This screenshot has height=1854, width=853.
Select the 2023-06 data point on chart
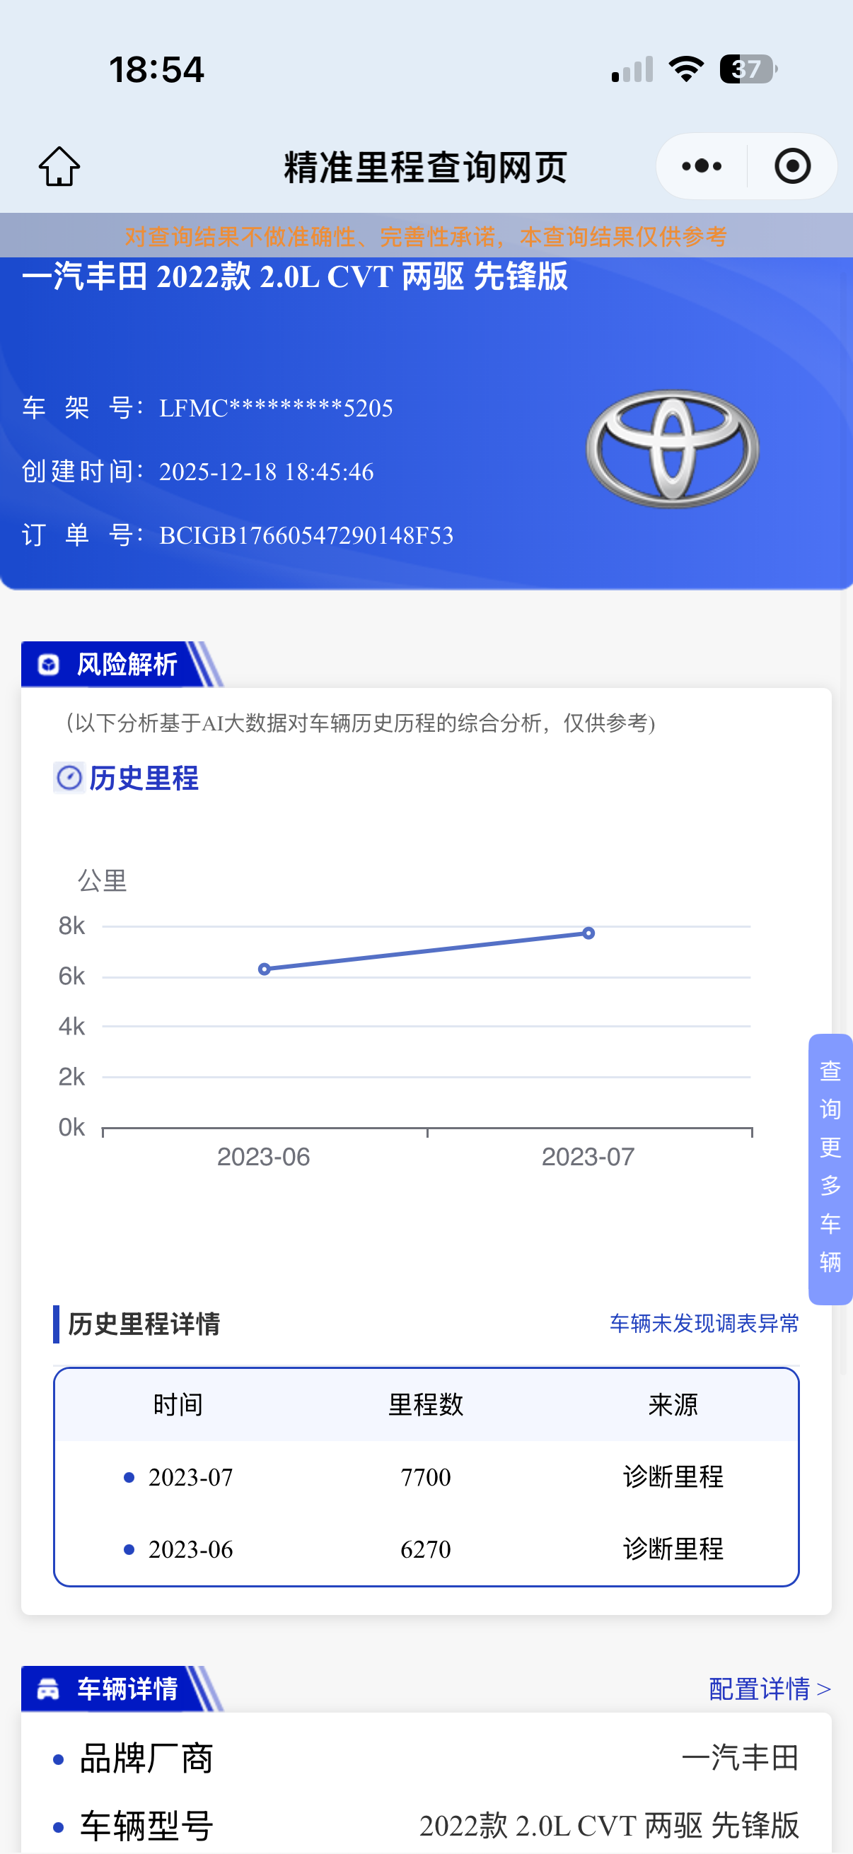click(265, 969)
